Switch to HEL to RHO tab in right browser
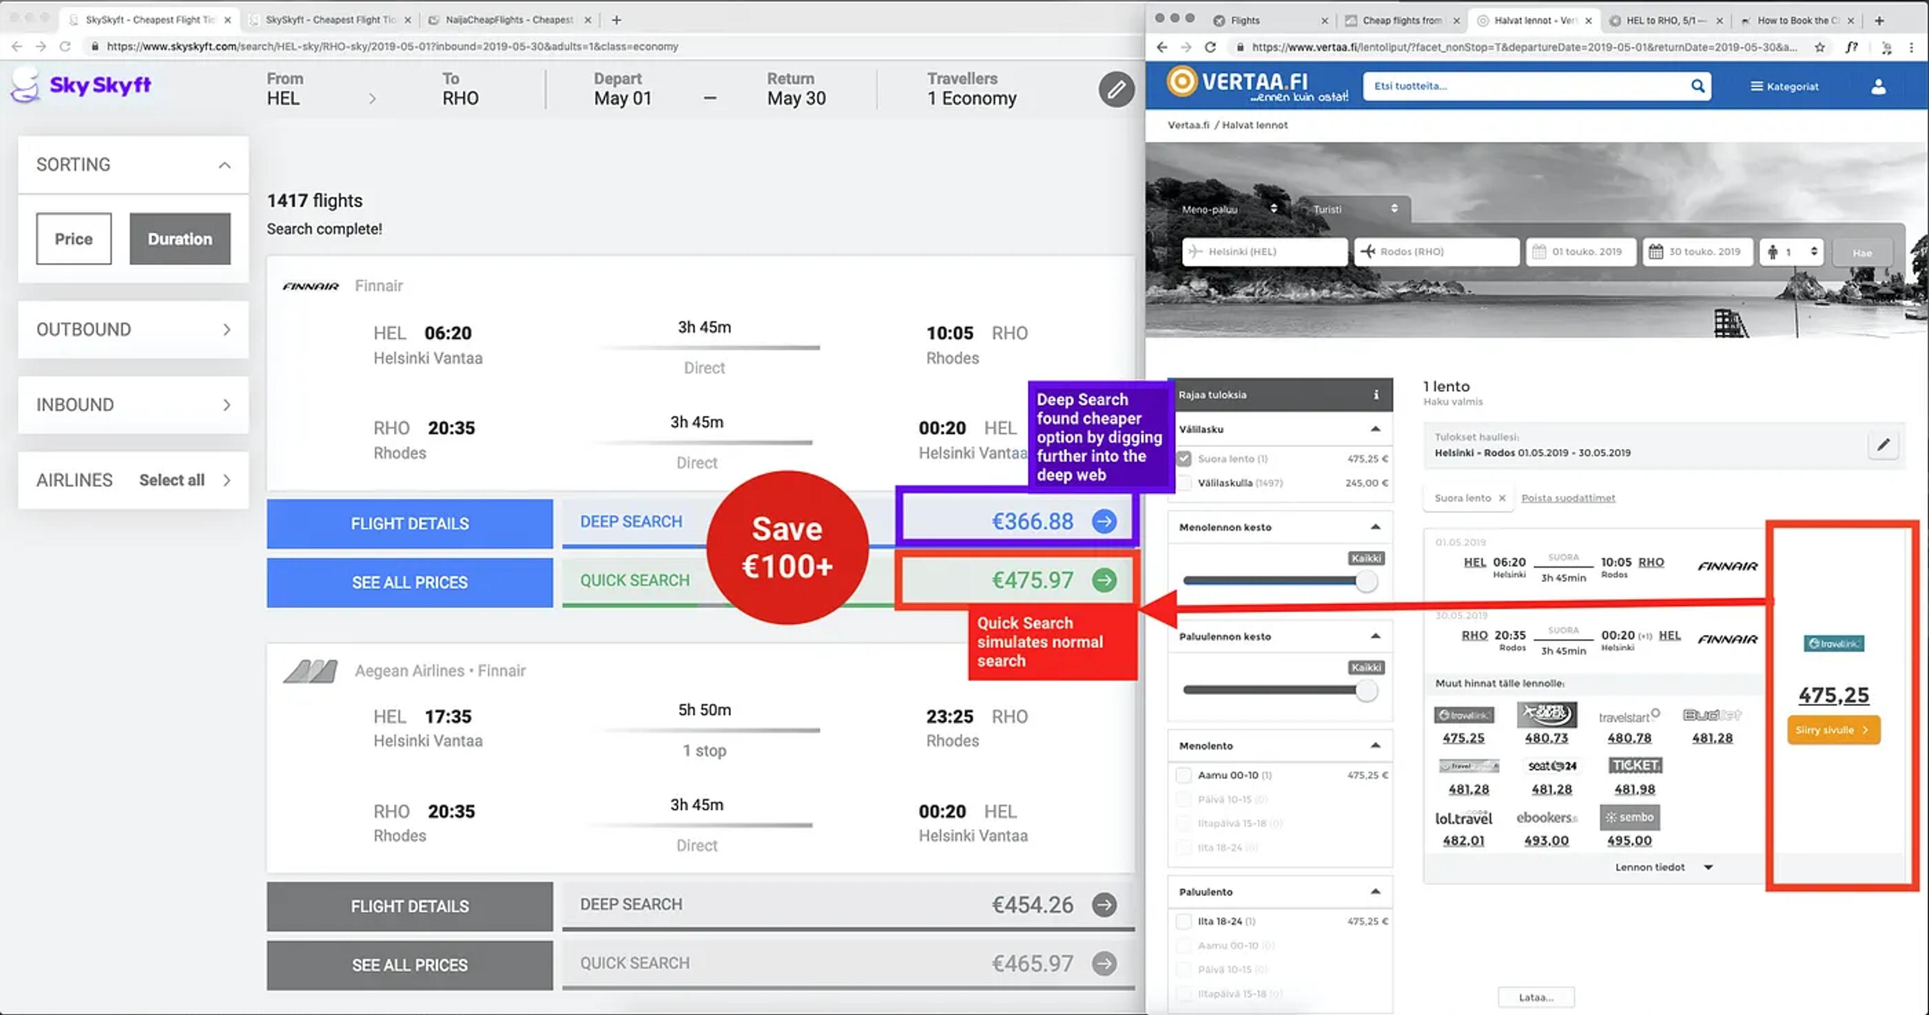Viewport: 1929px width, 1015px height. 1666,21
